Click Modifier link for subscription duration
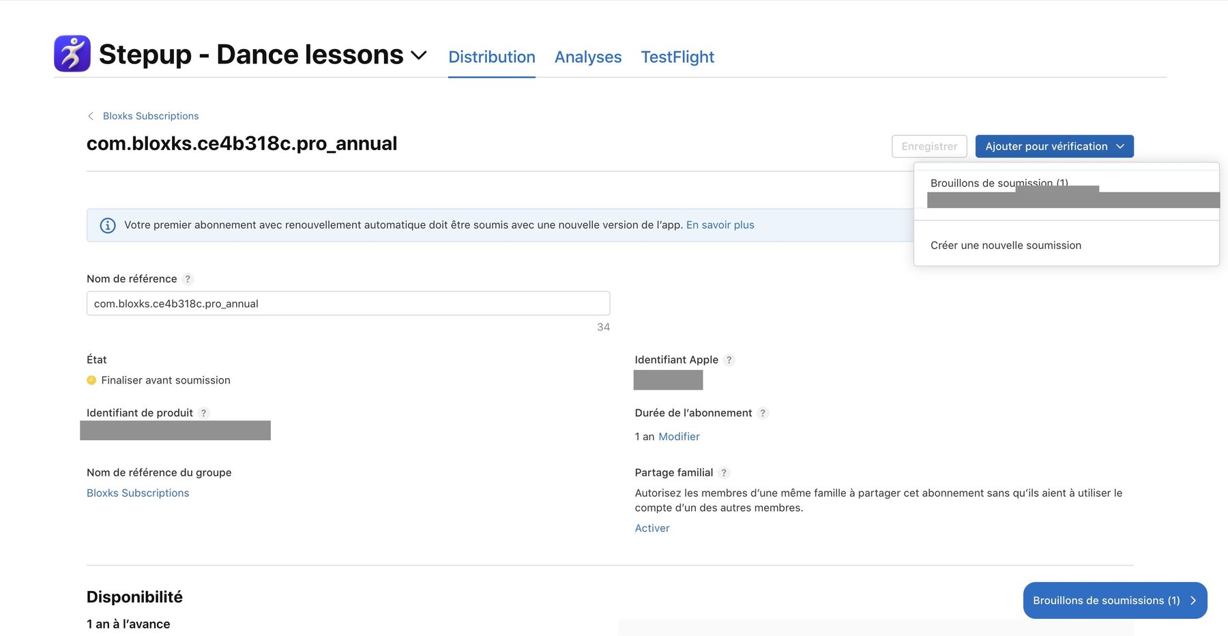Screen dimensions: 1228x636 click(x=679, y=437)
